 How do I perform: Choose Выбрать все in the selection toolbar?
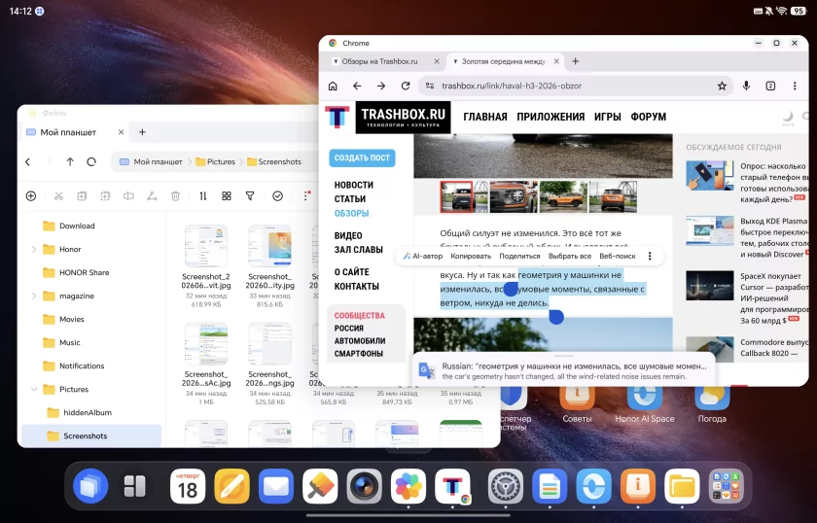(x=570, y=257)
